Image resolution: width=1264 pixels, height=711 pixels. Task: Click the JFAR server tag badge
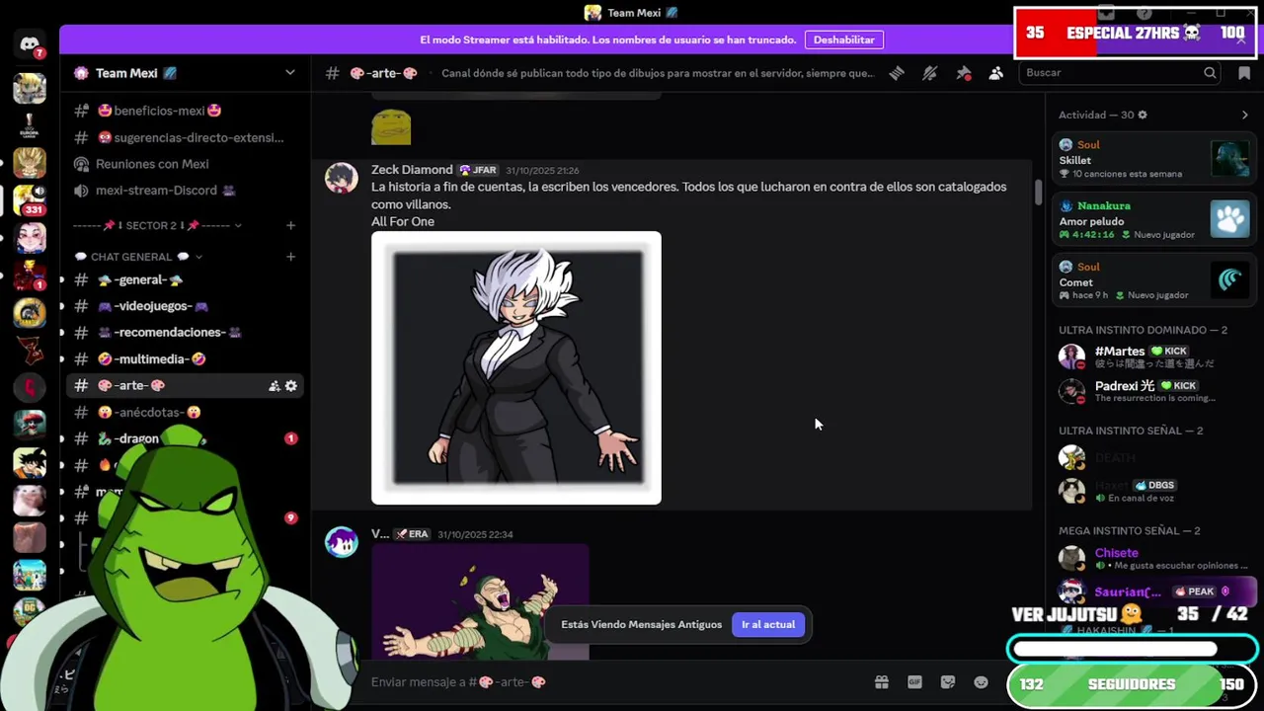click(x=479, y=170)
